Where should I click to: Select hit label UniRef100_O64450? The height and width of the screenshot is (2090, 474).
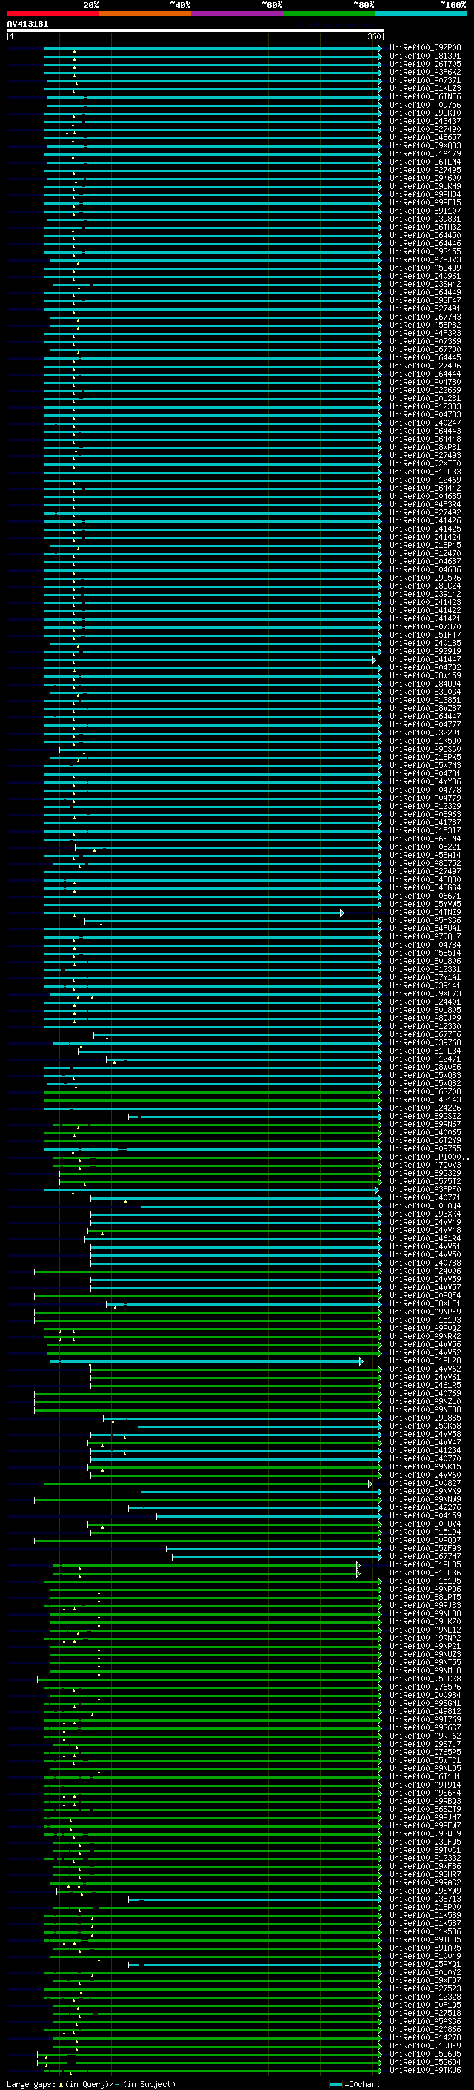pos(425,235)
